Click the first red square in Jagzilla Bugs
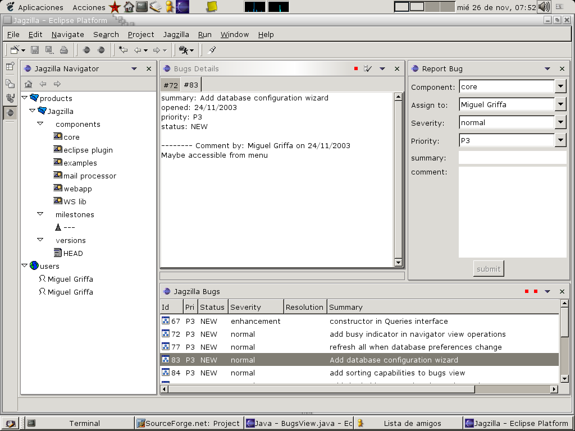The height and width of the screenshot is (431, 575). 527,291
